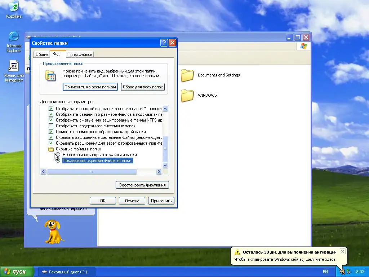Open the Recycle Bin desktop icon
The image size is (369, 277).
pyautogui.click(x=14, y=9)
